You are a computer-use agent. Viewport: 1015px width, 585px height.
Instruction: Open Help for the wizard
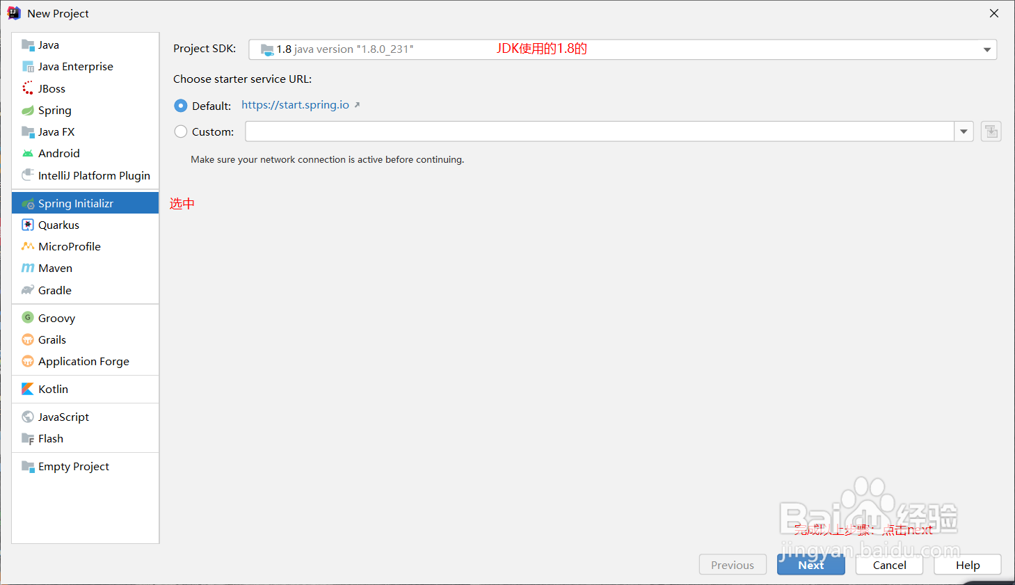(x=968, y=565)
